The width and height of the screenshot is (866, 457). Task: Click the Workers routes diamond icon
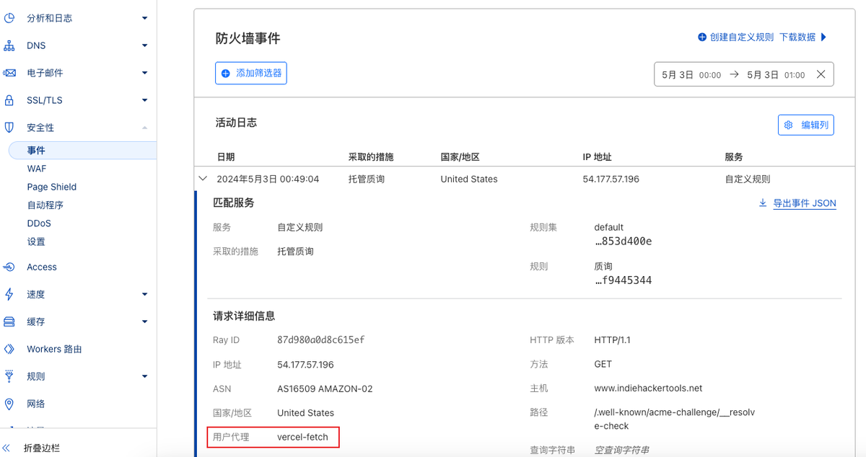coord(9,349)
